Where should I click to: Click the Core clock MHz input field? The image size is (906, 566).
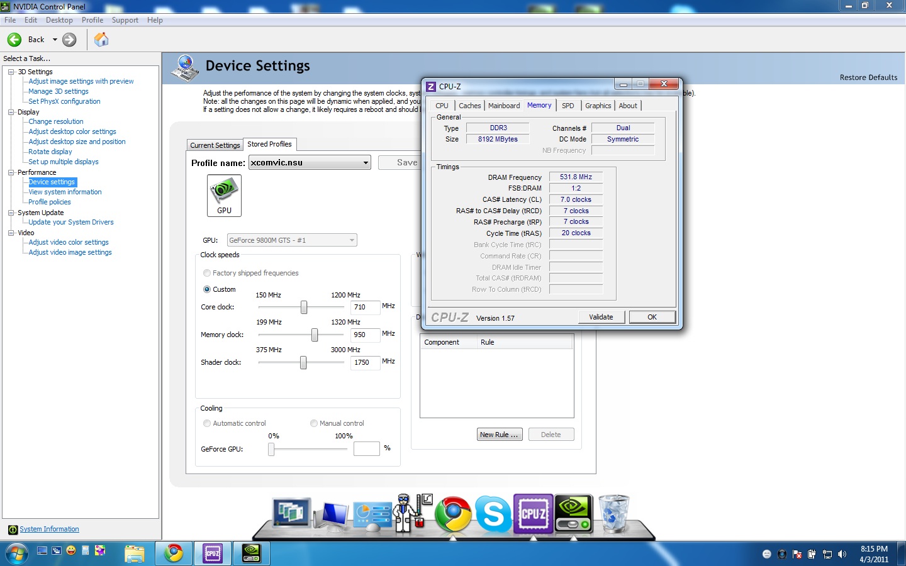[365, 308]
